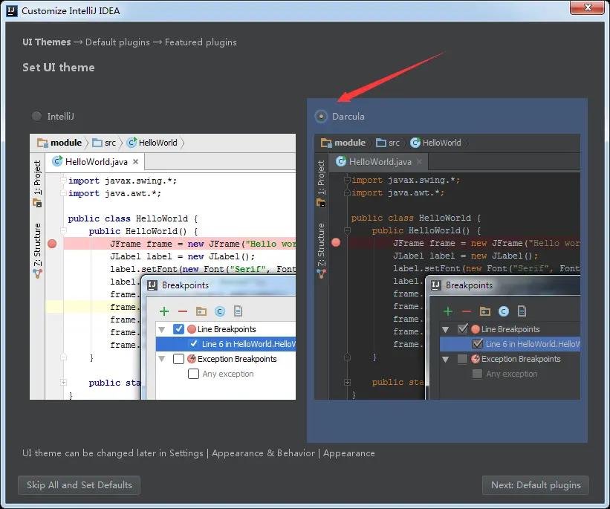Image resolution: width=610 pixels, height=509 pixels.
Task: Click the green plus add icon in Darcula Breakpoints
Action: [x=448, y=311]
